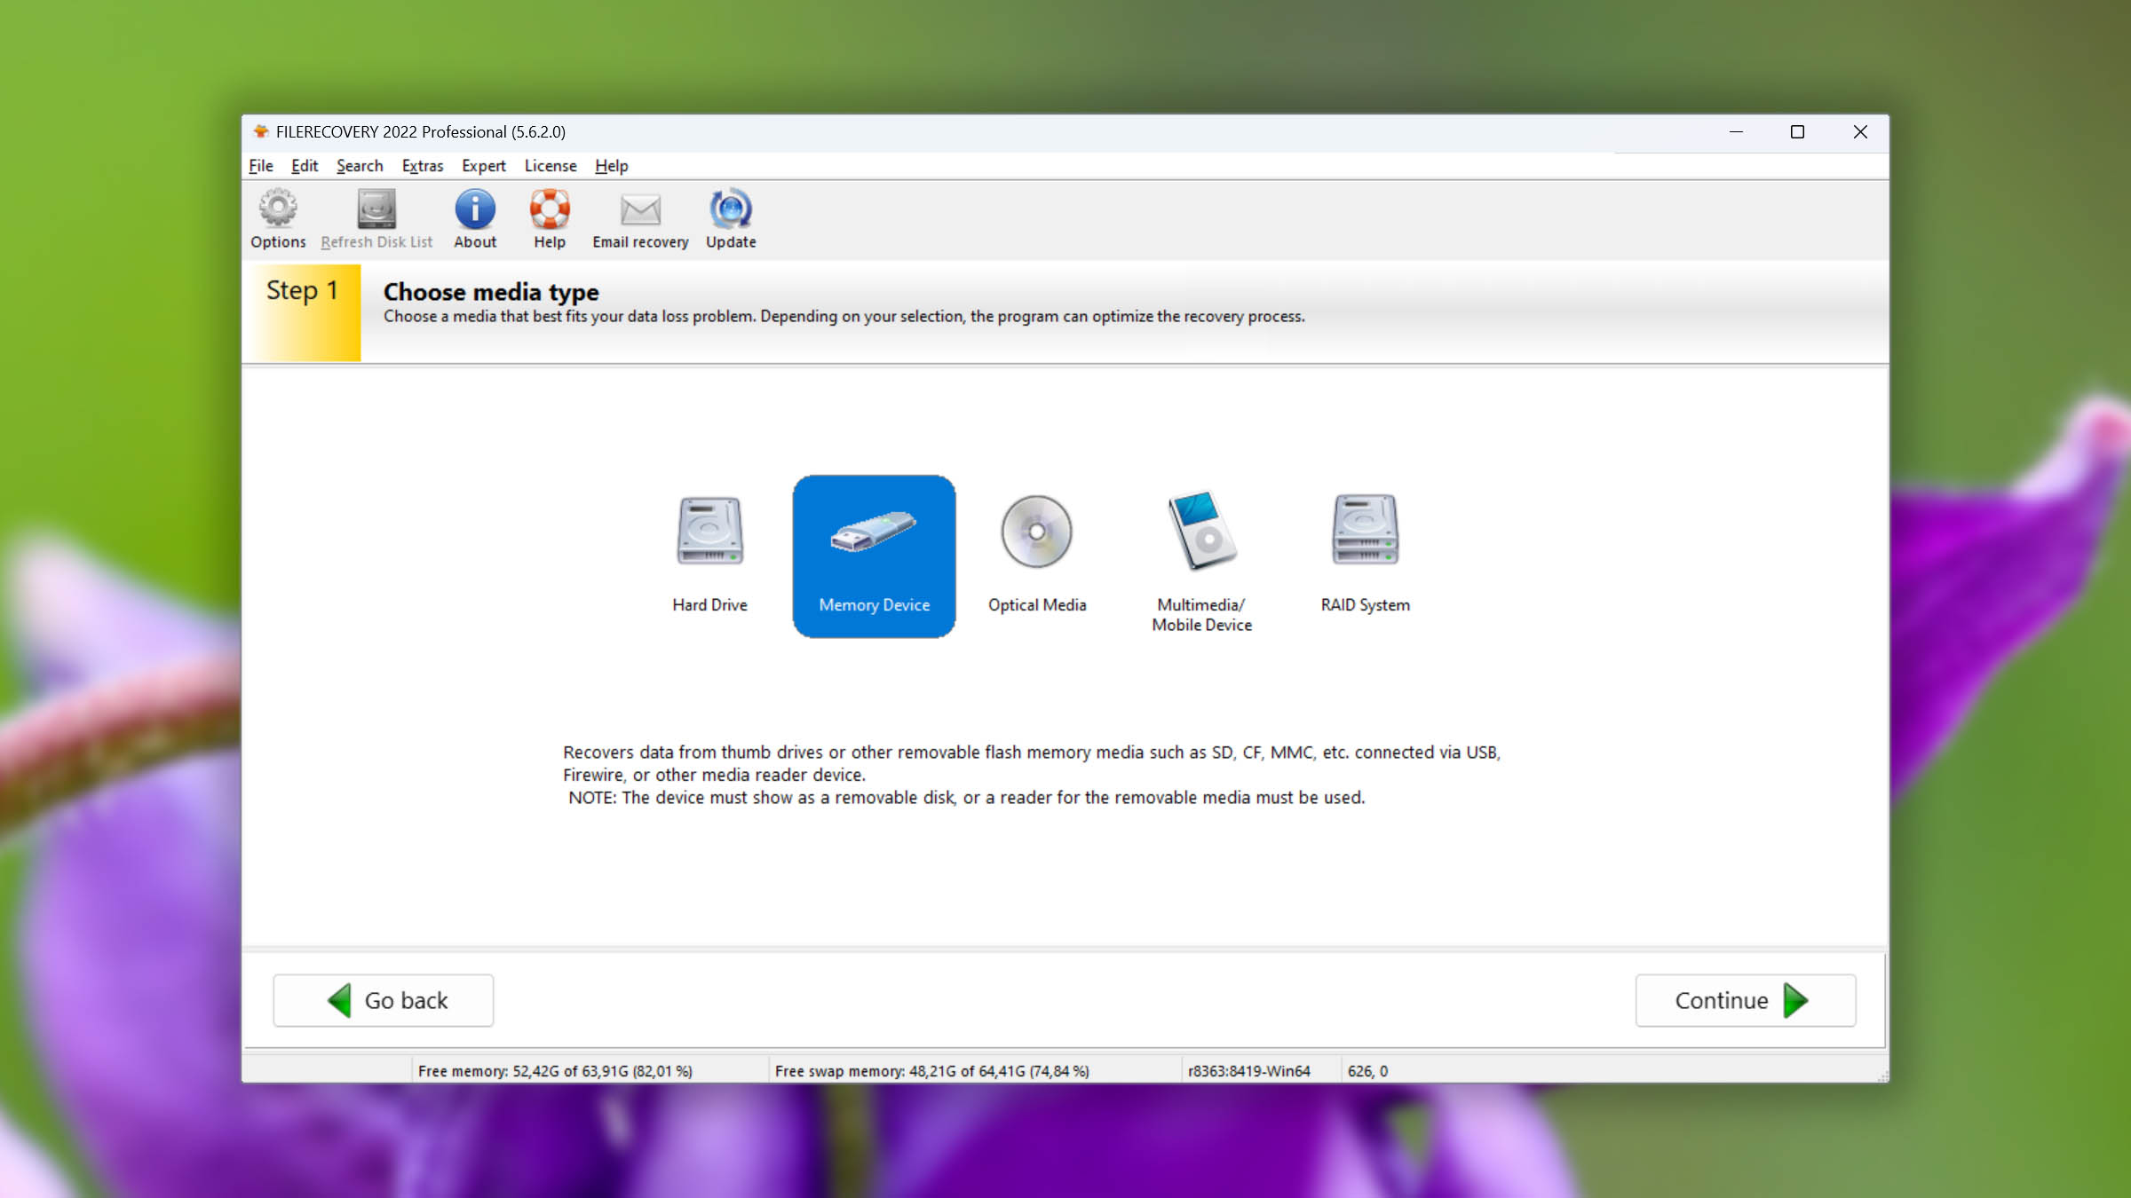This screenshot has width=2131, height=1198.
Task: Open the About info icon
Action: click(x=475, y=218)
